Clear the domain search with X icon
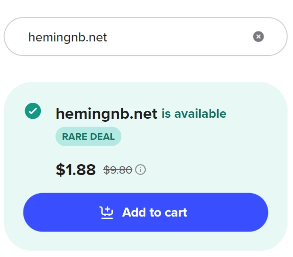 [259, 36]
